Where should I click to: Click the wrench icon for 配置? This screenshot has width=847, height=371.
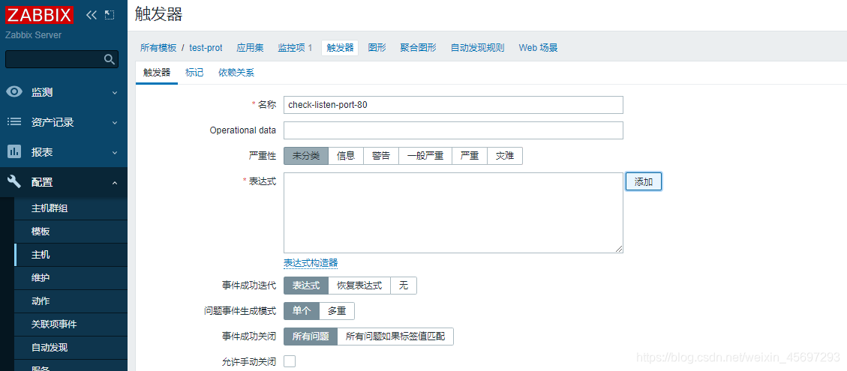pos(14,182)
